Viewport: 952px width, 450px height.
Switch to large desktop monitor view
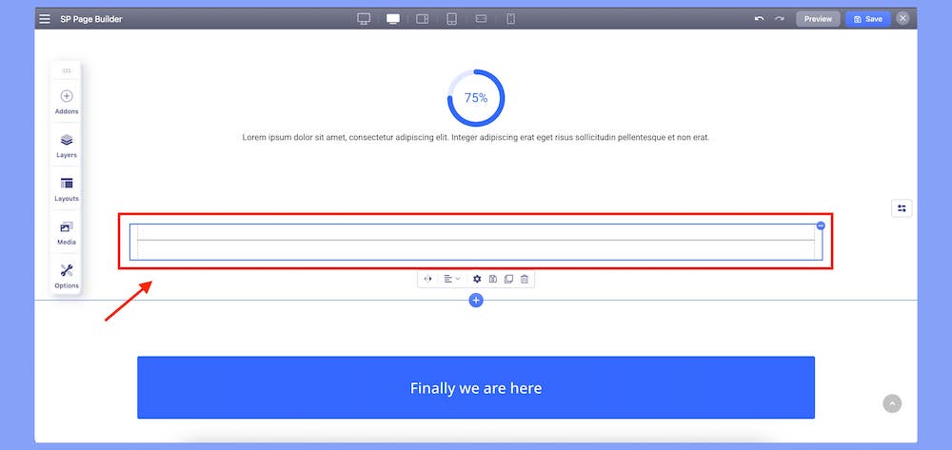click(364, 19)
